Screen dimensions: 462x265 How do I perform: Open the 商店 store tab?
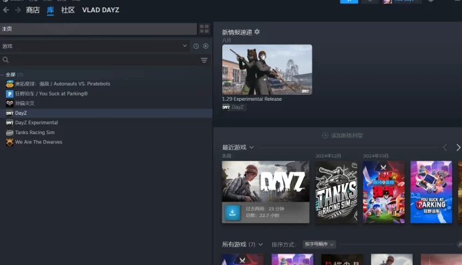click(33, 10)
